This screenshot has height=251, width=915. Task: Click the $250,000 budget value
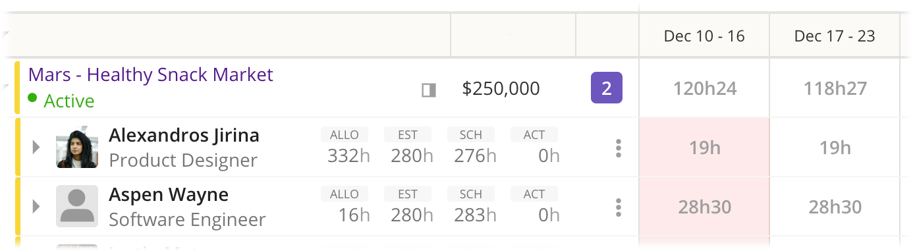[x=501, y=89]
